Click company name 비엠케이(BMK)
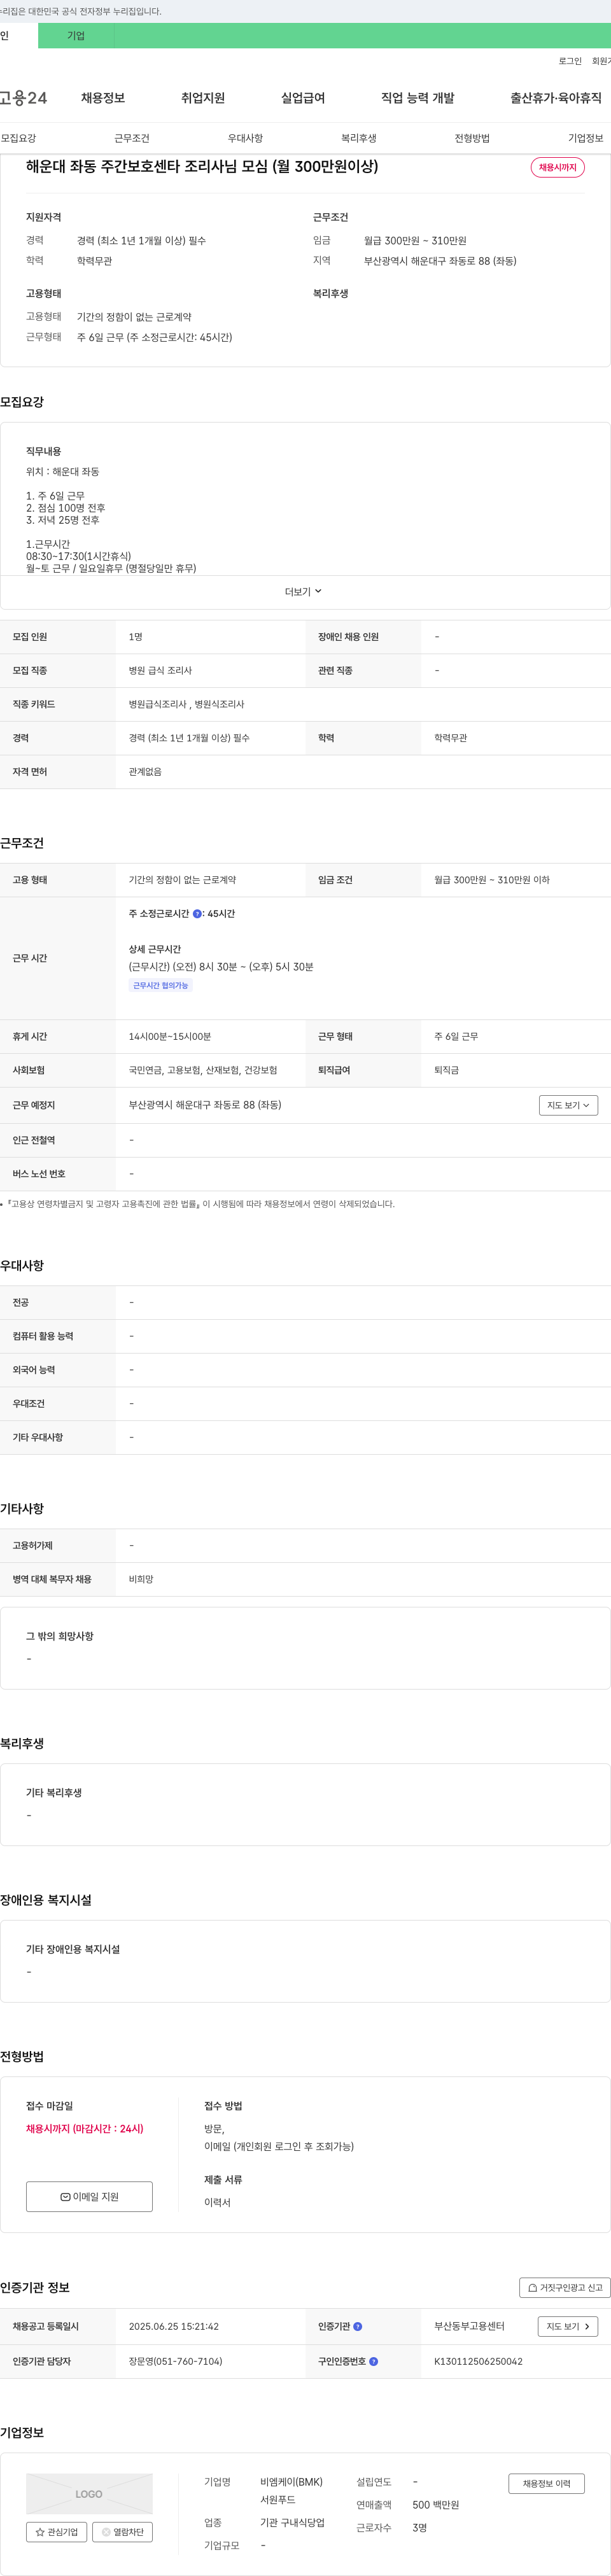 coord(292,2483)
